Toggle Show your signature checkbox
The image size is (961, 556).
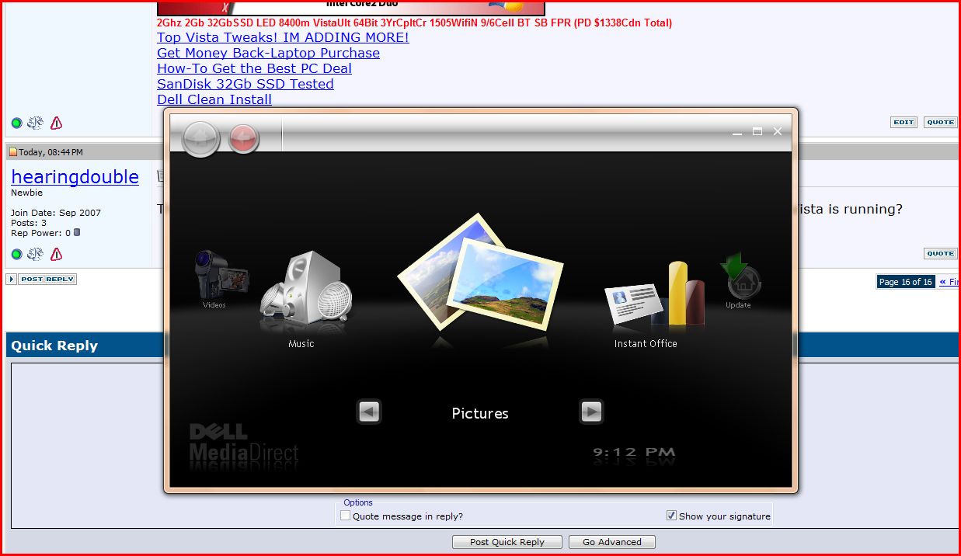click(x=671, y=516)
